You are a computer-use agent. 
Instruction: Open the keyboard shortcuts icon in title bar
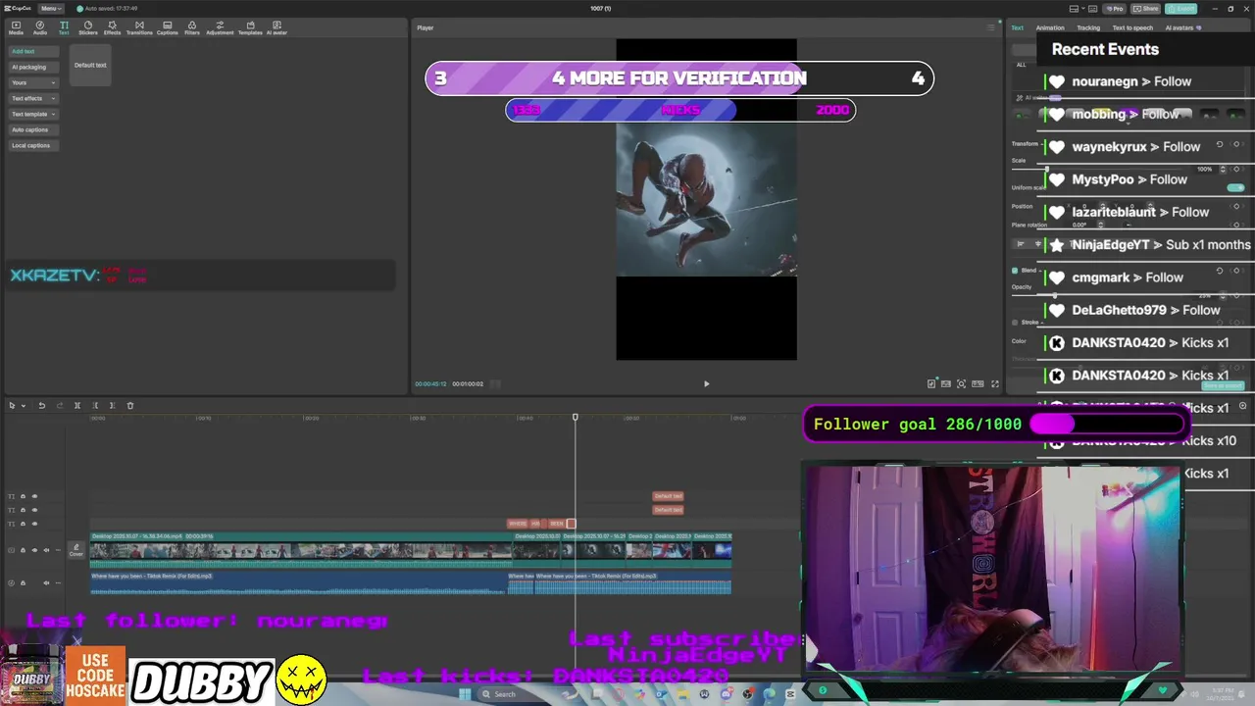pos(1092,9)
